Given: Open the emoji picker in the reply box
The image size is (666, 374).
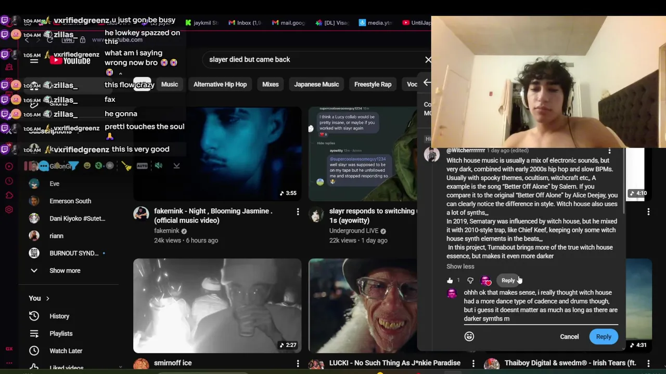Looking at the screenshot, I should coord(469,337).
